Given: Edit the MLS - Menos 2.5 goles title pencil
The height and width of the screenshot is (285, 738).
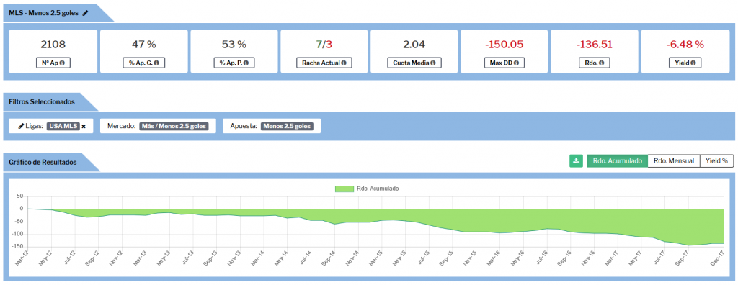Looking at the screenshot, I should (85, 13).
